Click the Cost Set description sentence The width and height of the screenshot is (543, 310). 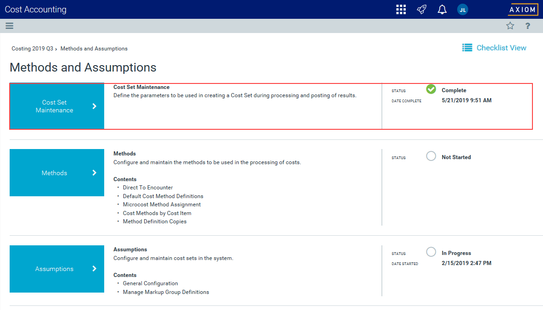click(235, 95)
